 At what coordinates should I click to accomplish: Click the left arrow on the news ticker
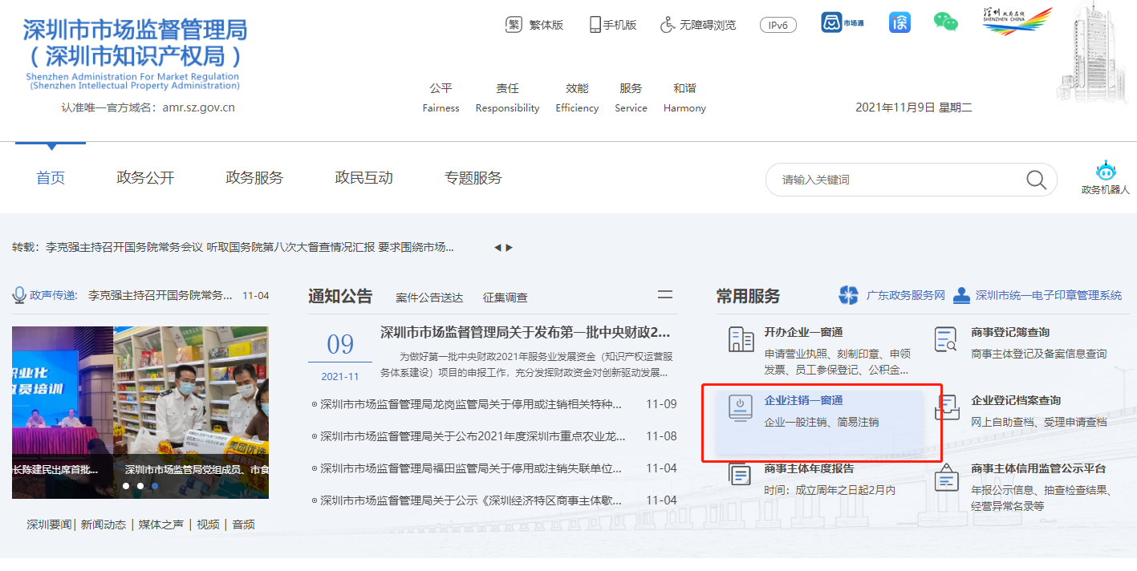tap(497, 248)
